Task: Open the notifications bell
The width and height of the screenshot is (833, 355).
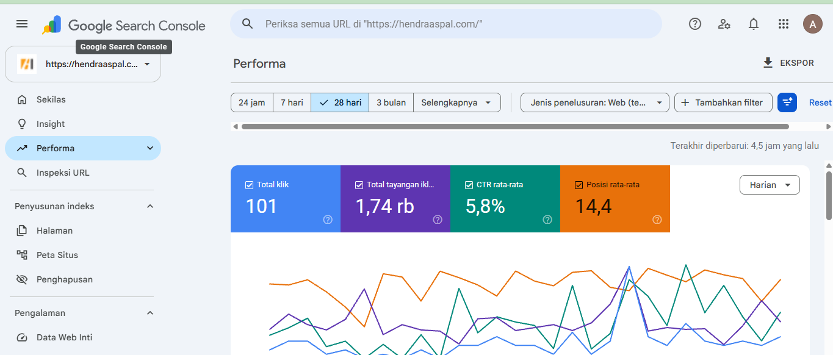Action: click(x=754, y=24)
